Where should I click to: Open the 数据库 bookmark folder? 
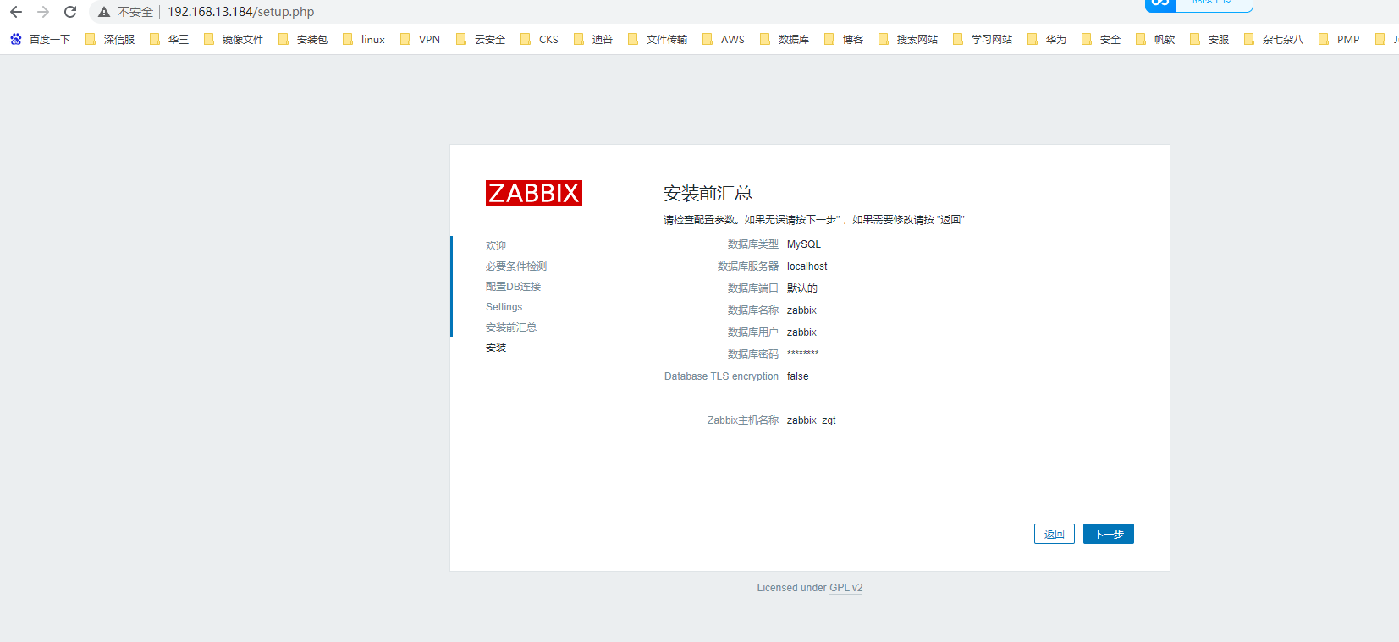tap(785, 39)
